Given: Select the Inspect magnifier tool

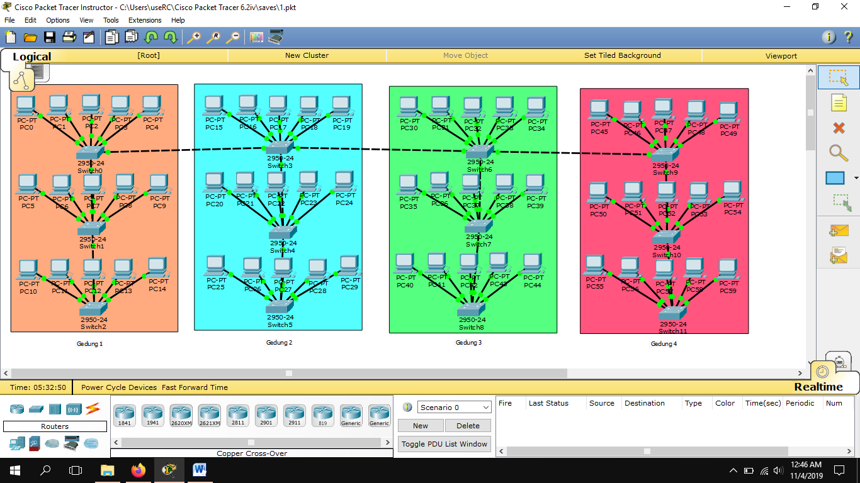Looking at the screenshot, I should pos(839,153).
